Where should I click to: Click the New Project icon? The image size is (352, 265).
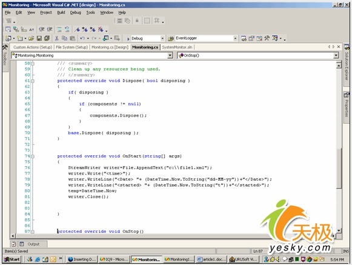8,38
